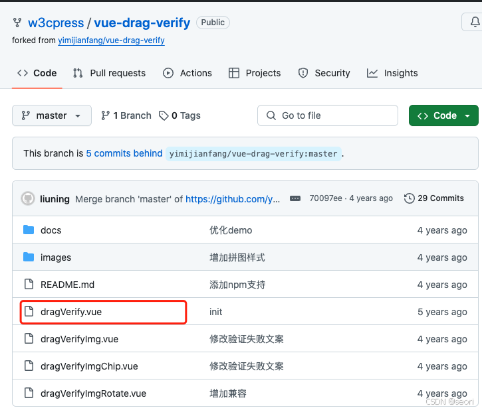Click the file icon next to README.md
This screenshot has width=482, height=410.
point(29,284)
